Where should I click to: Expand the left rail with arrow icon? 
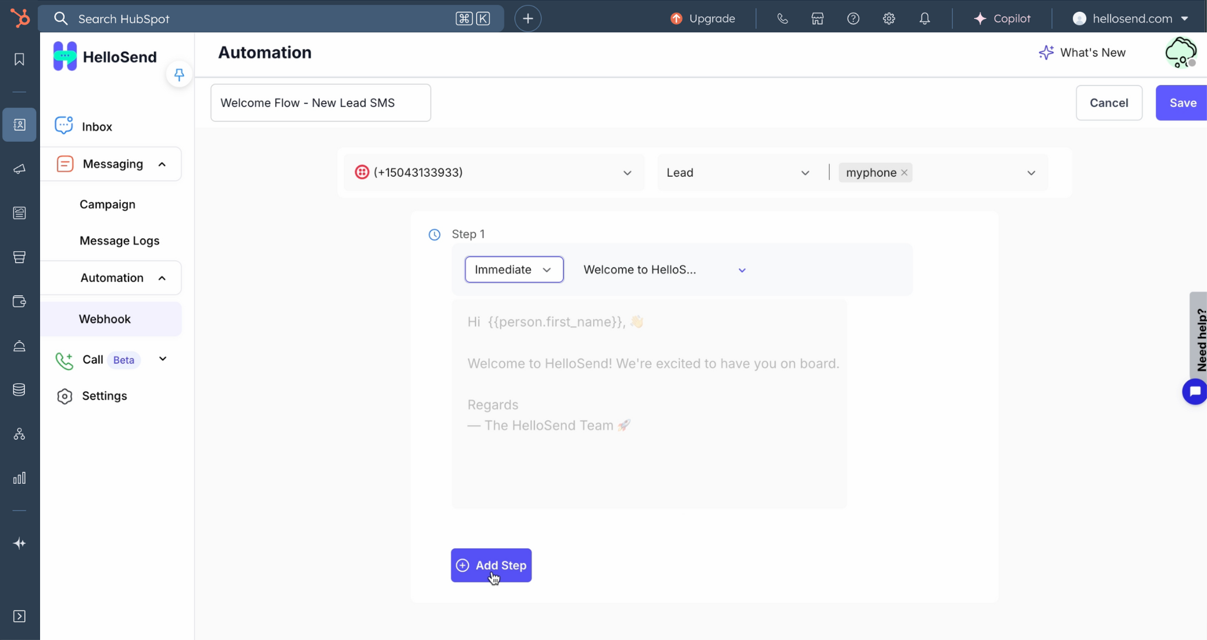(19, 616)
